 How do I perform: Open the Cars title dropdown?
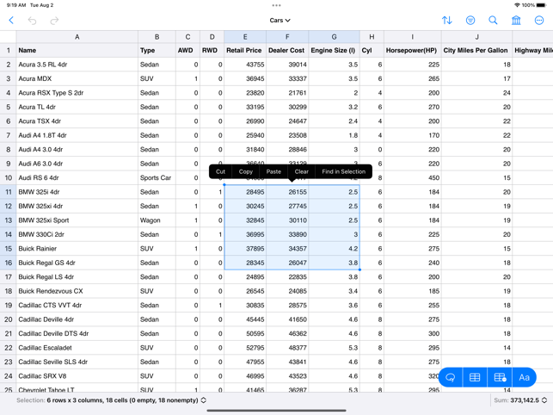coord(280,20)
